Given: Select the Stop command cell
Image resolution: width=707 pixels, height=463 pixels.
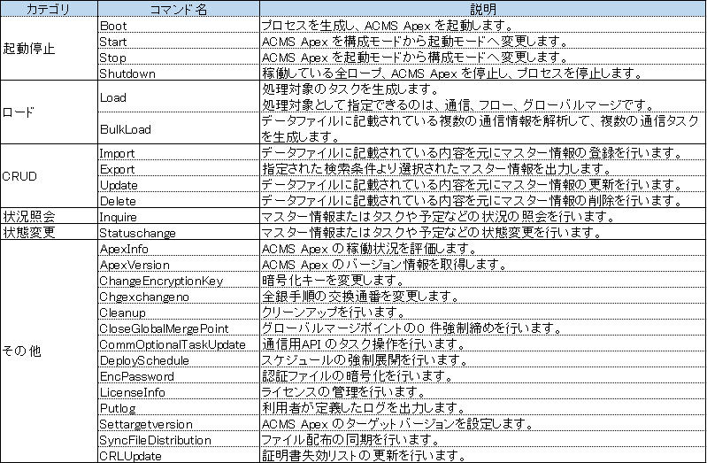Looking at the screenshot, I should click(x=178, y=57).
